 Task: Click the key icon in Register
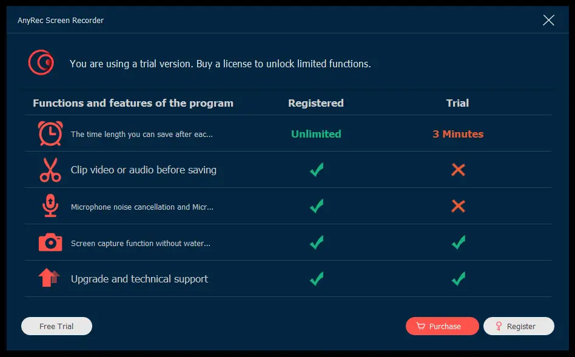pyautogui.click(x=499, y=326)
